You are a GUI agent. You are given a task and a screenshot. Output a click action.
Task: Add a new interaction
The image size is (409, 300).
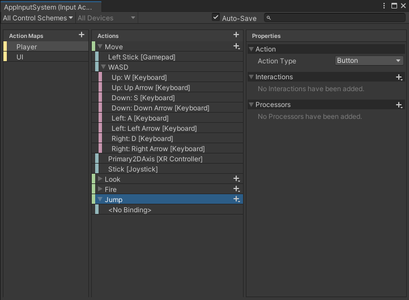[x=399, y=77]
